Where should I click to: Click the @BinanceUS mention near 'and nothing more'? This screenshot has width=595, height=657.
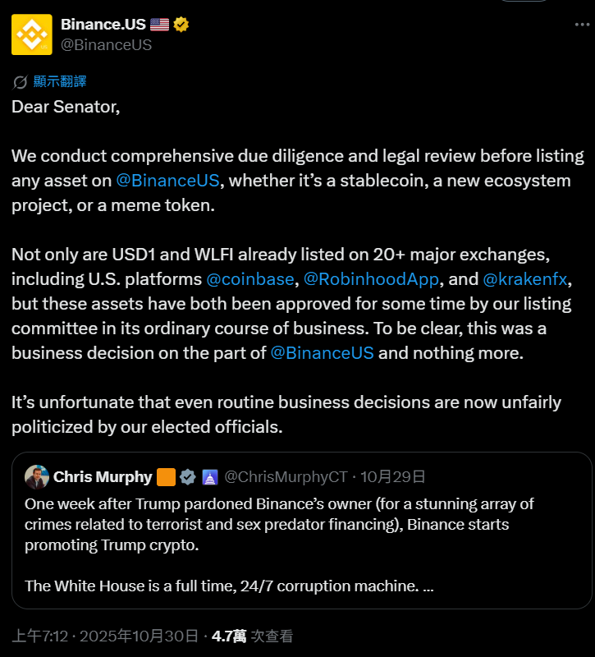tap(323, 353)
